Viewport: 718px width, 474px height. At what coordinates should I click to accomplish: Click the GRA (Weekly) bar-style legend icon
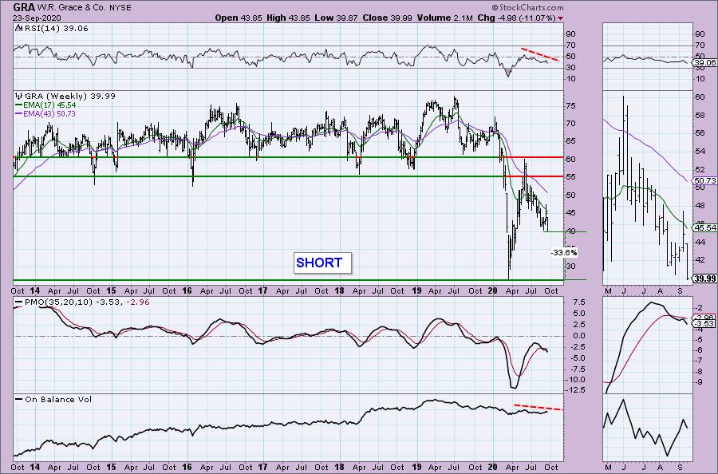(18, 97)
